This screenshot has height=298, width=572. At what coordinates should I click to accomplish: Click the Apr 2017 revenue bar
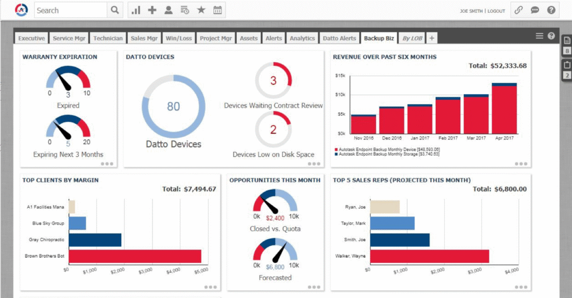pos(504,108)
